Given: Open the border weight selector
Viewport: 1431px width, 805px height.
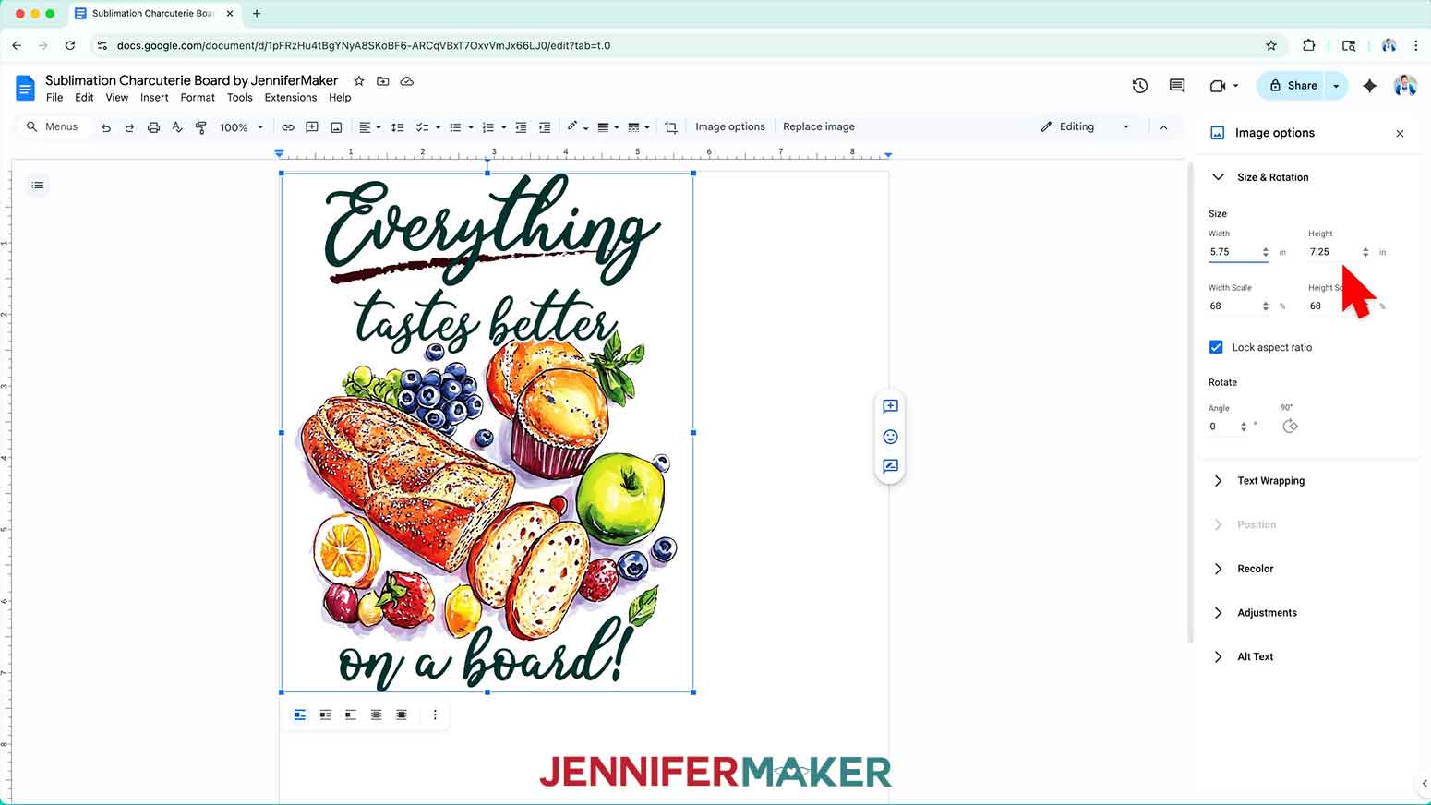Looking at the screenshot, I should pyautogui.click(x=607, y=127).
